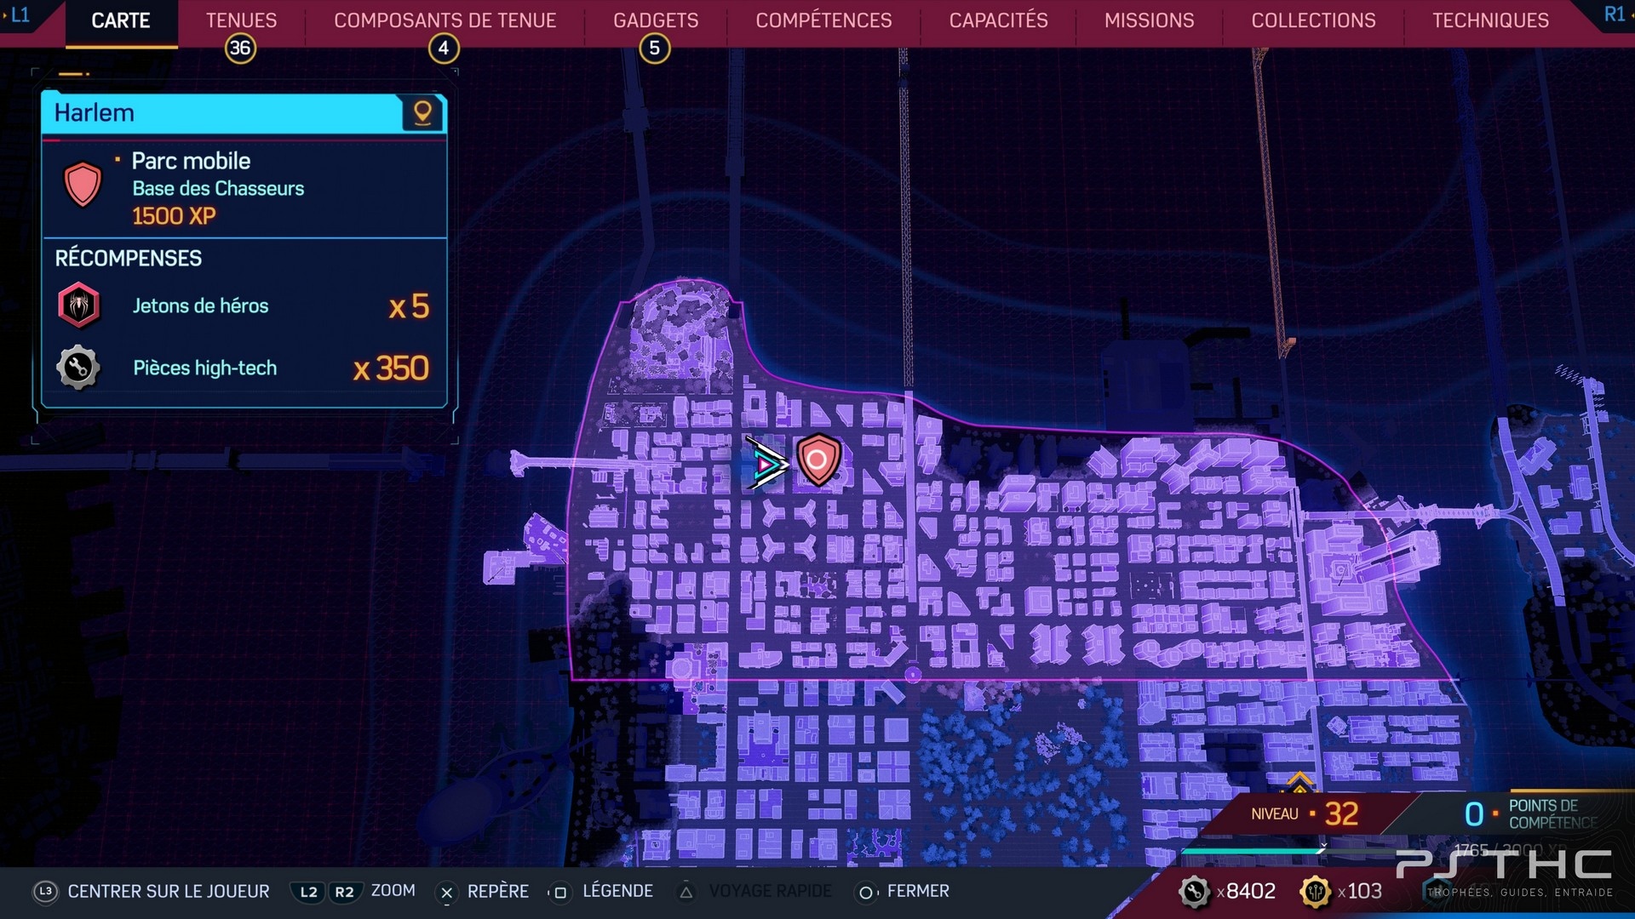Viewport: 1635px width, 919px height.
Task: Click the 4 badge under COMPOSANTS DE TENUE
Action: [x=444, y=49]
